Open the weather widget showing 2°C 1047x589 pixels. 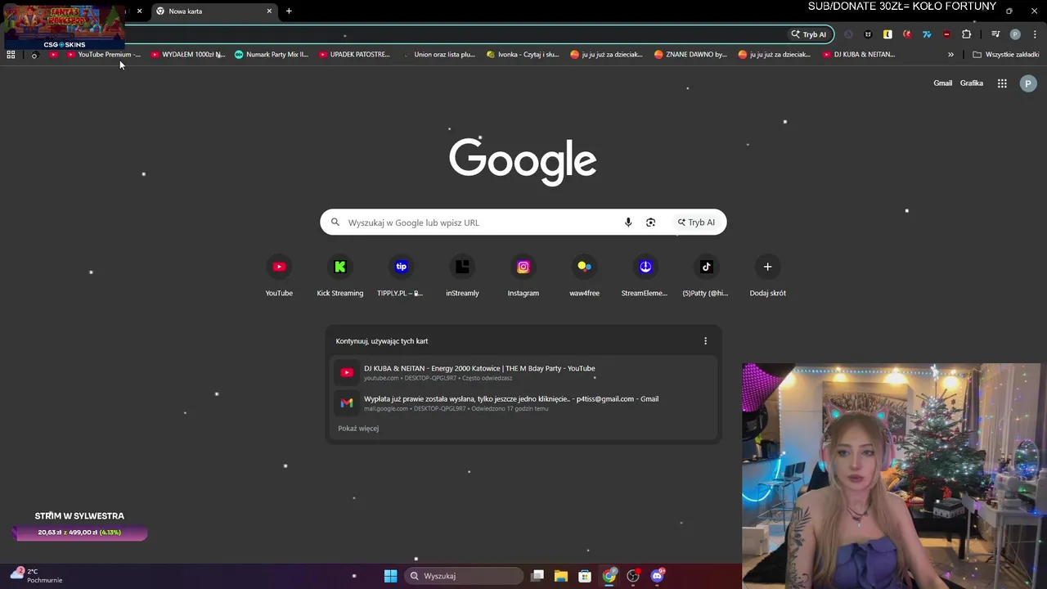click(x=38, y=576)
